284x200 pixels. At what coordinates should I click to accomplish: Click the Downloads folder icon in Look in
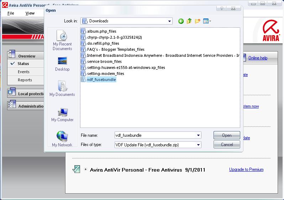tap(85, 21)
